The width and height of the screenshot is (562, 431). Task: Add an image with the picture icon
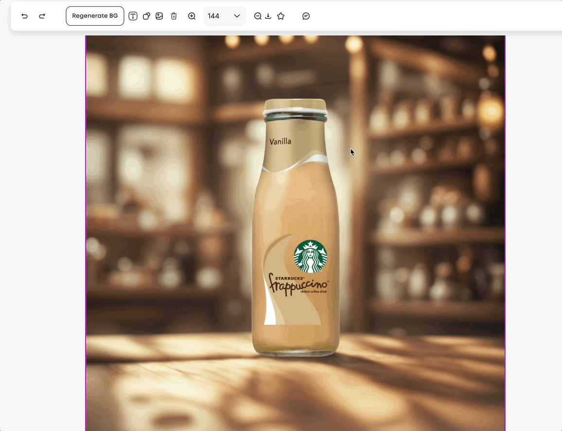pyautogui.click(x=159, y=16)
